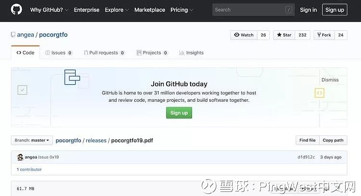The height and width of the screenshot is (196, 361).
Task: Open the Insights tab
Action: [191, 53]
